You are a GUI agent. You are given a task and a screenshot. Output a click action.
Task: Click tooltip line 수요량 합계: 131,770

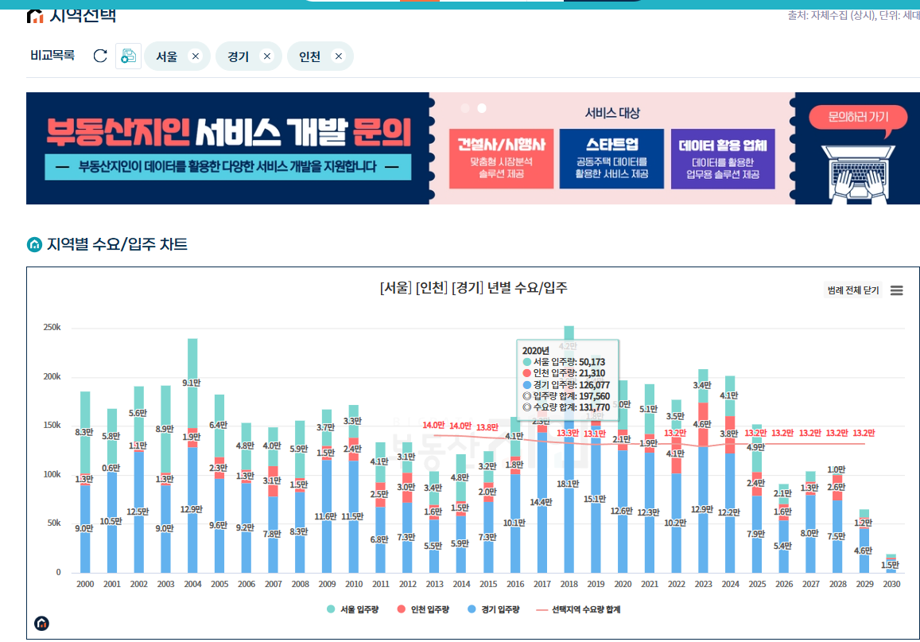pos(566,407)
